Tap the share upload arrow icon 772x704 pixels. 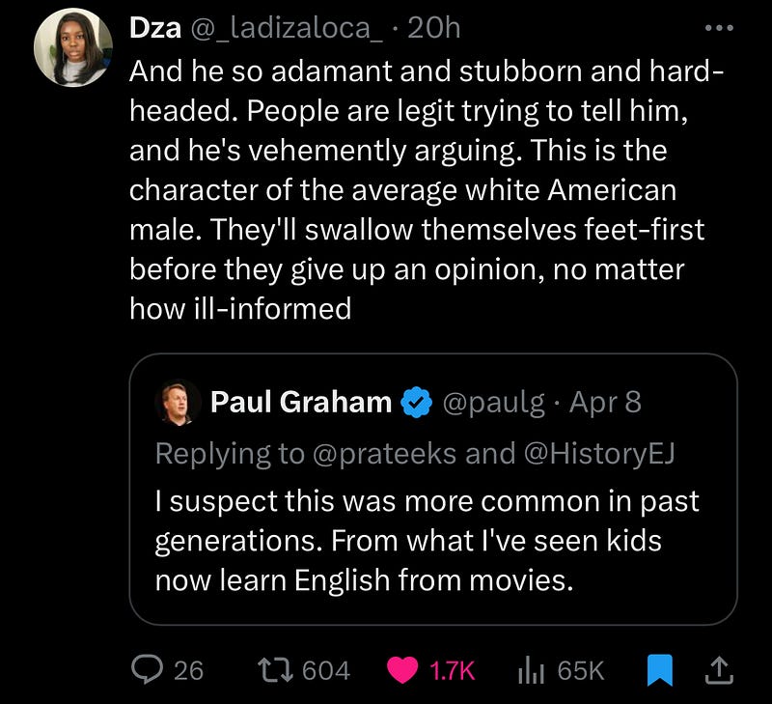coord(719,668)
